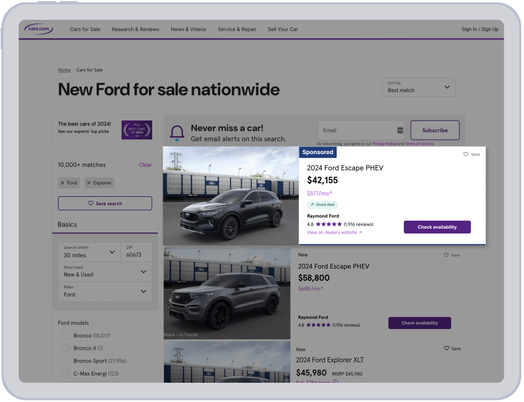Save the $58,800 Ford Escape PHEV listing
Image resolution: width=524 pixels, height=402 pixels.
pos(447,255)
